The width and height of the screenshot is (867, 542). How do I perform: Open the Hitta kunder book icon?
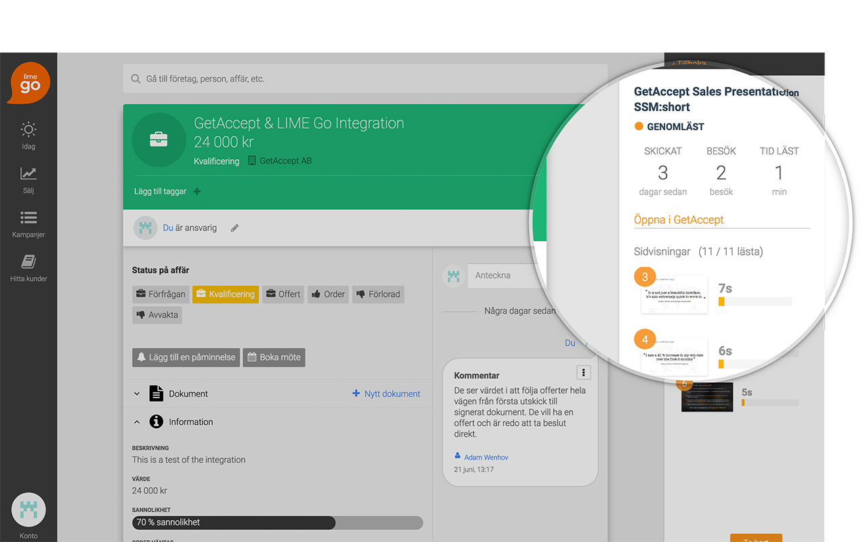click(x=28, y=262)
